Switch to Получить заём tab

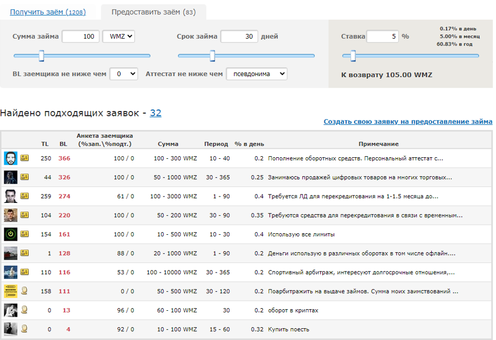(x=48, y=12)
